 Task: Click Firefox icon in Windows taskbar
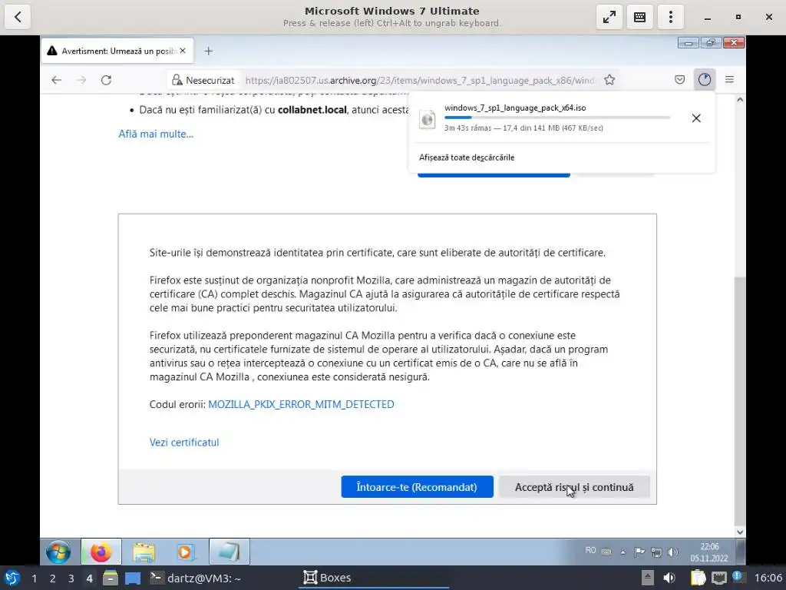coord(101,552)
